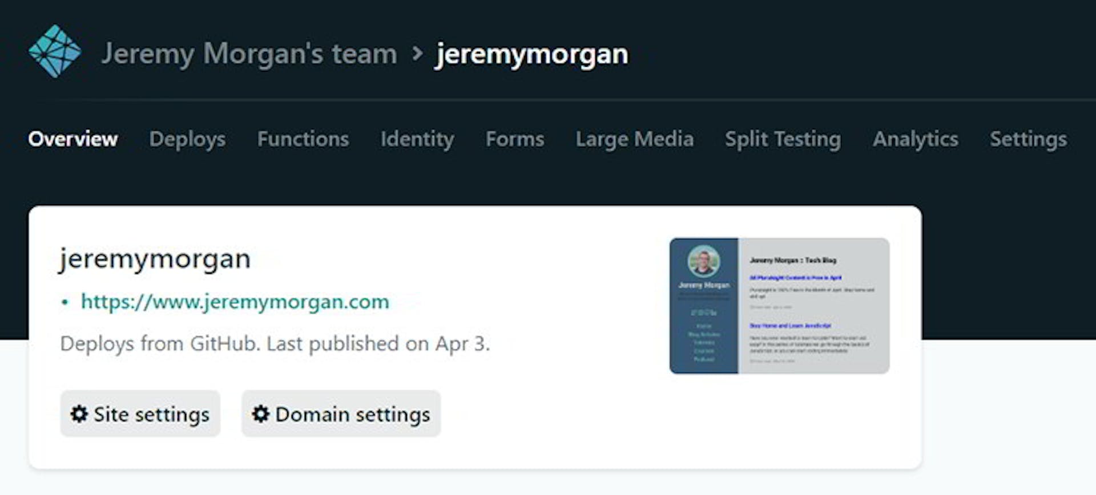The height and width of the screenshot is (495, 1096).
Task: Switch to the Large Media tab
Action: (635, 139)
